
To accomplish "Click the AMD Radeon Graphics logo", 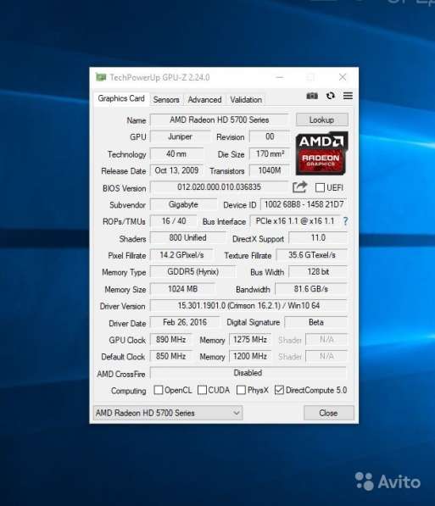I will [321, 153].
